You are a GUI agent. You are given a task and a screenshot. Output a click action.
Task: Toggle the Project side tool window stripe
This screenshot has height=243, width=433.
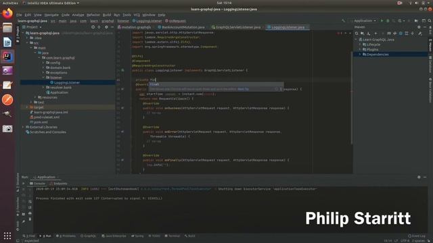pyautogui.click(x=18, y=34)
